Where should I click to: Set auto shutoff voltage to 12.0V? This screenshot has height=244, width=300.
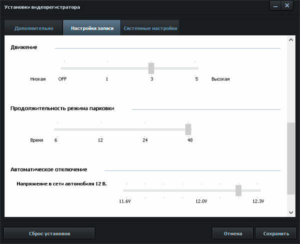click(201, 190)
